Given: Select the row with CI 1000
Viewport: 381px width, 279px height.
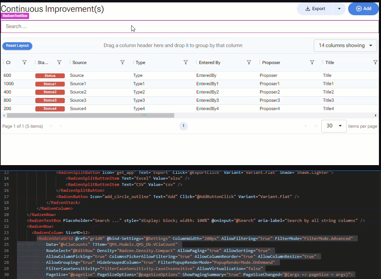Looking at the screenshot, I should click(x=190, y=84).
